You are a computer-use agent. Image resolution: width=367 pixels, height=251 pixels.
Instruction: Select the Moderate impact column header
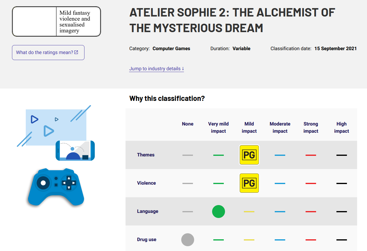pos(280,127)
